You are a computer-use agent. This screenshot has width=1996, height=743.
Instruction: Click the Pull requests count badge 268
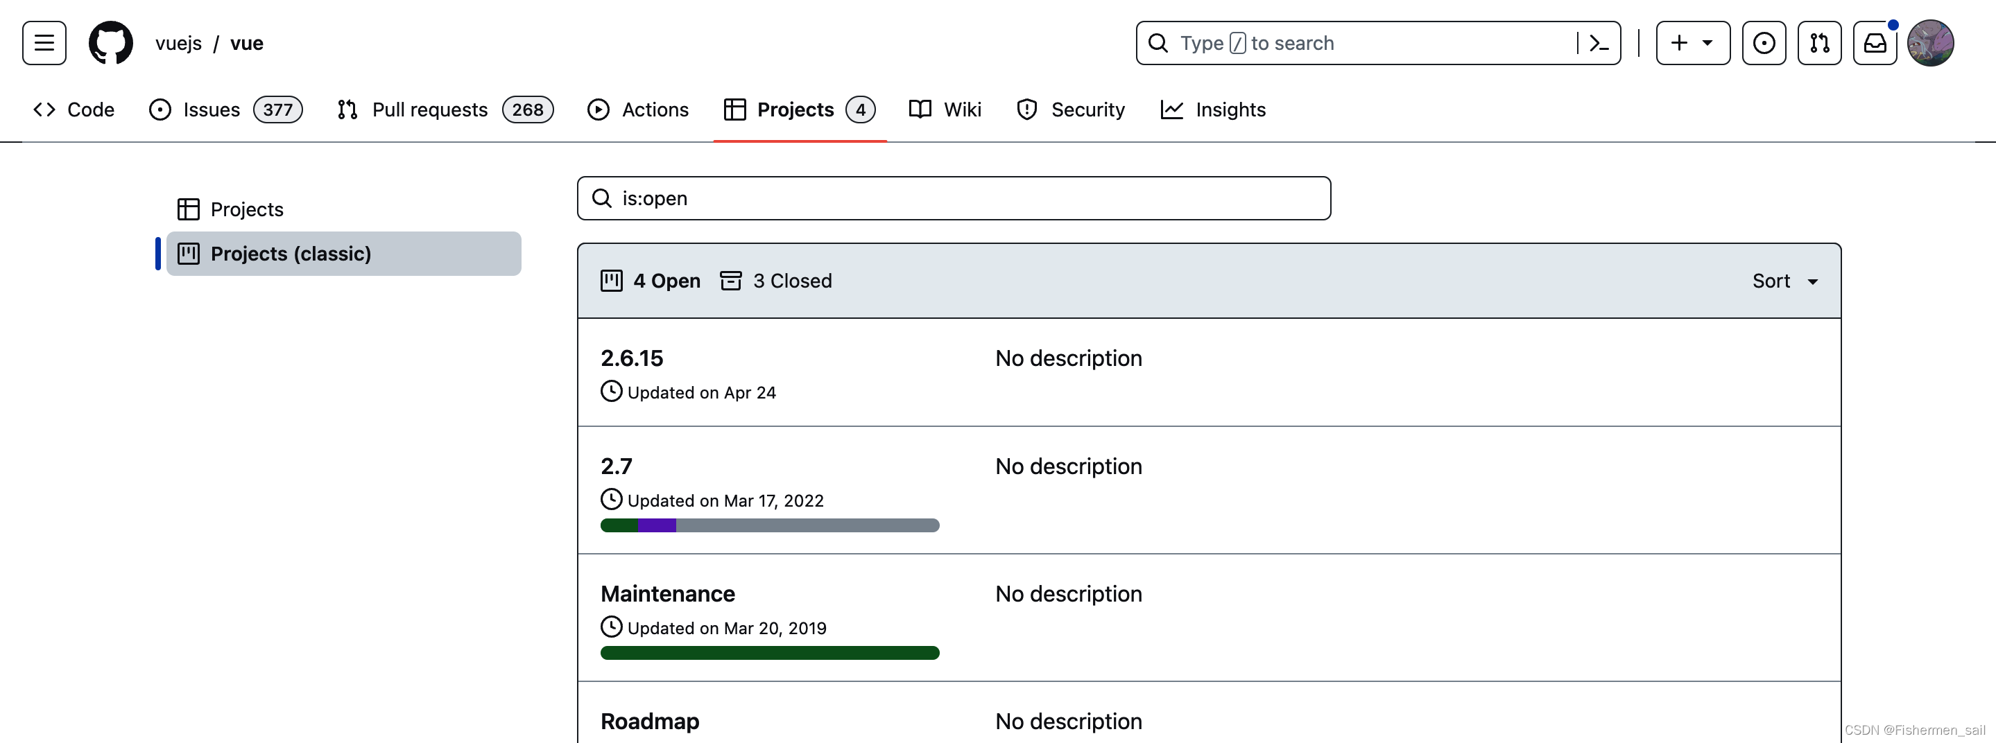click(x=528, y=109)
